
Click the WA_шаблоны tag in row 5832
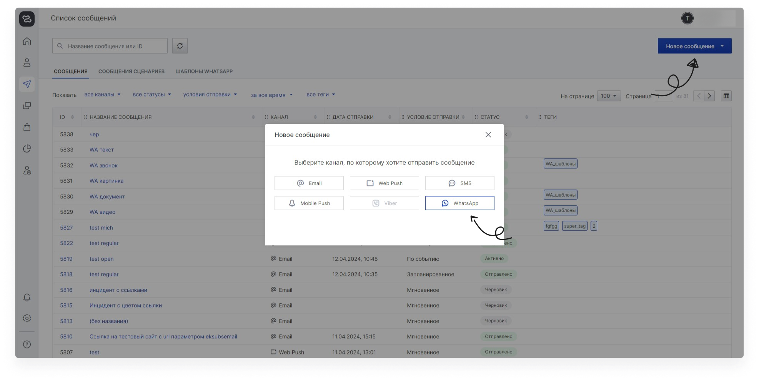561,164
